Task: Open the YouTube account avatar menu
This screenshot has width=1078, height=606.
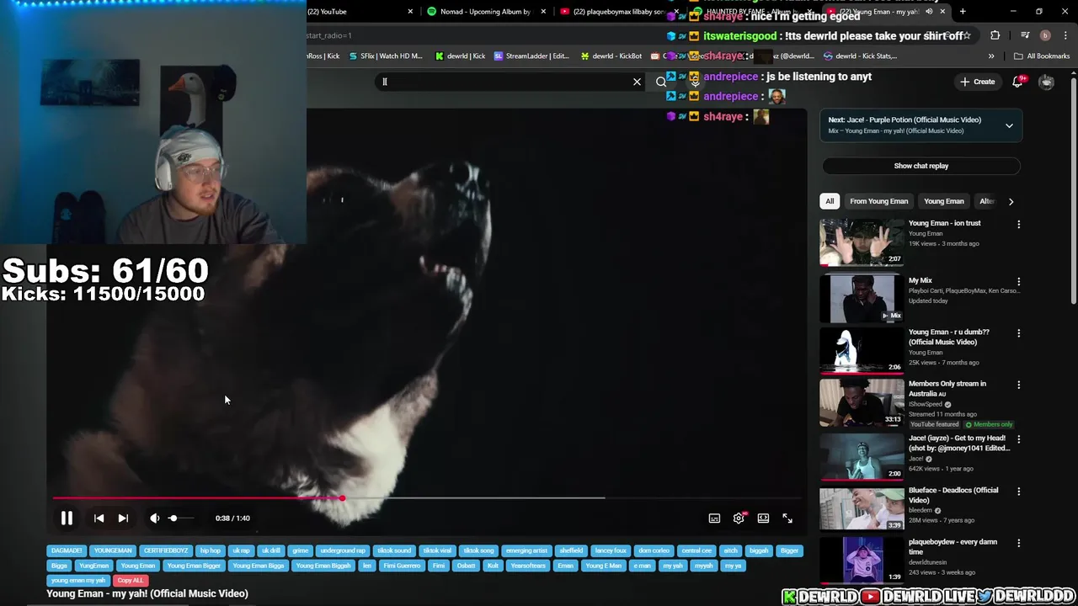Action: (1046, 82)
